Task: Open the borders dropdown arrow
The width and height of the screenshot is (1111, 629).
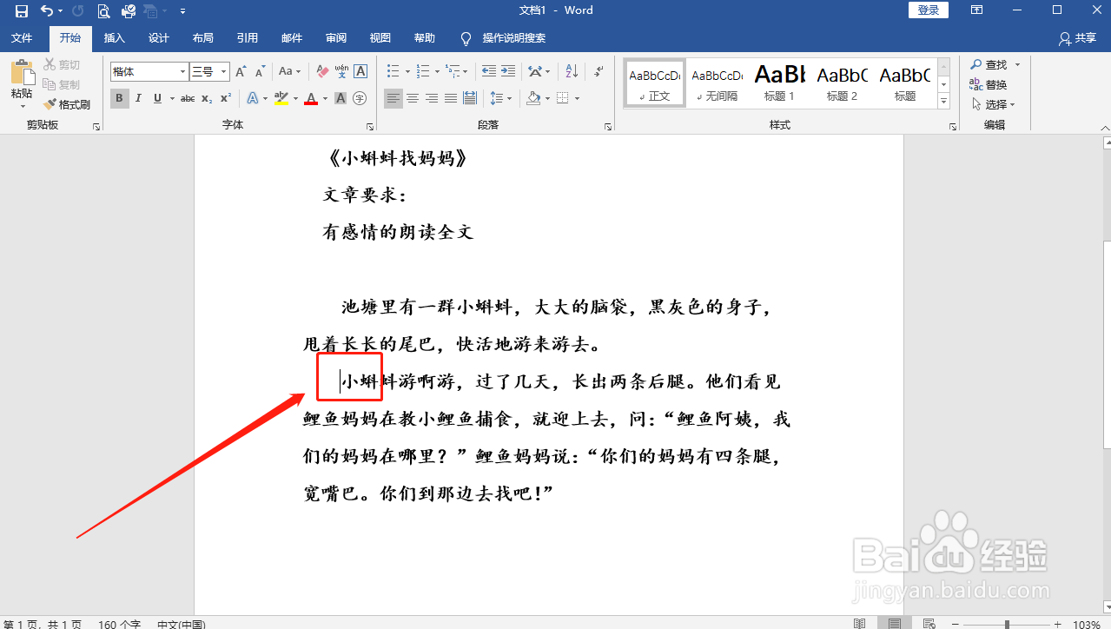Action: click(577, 98)
